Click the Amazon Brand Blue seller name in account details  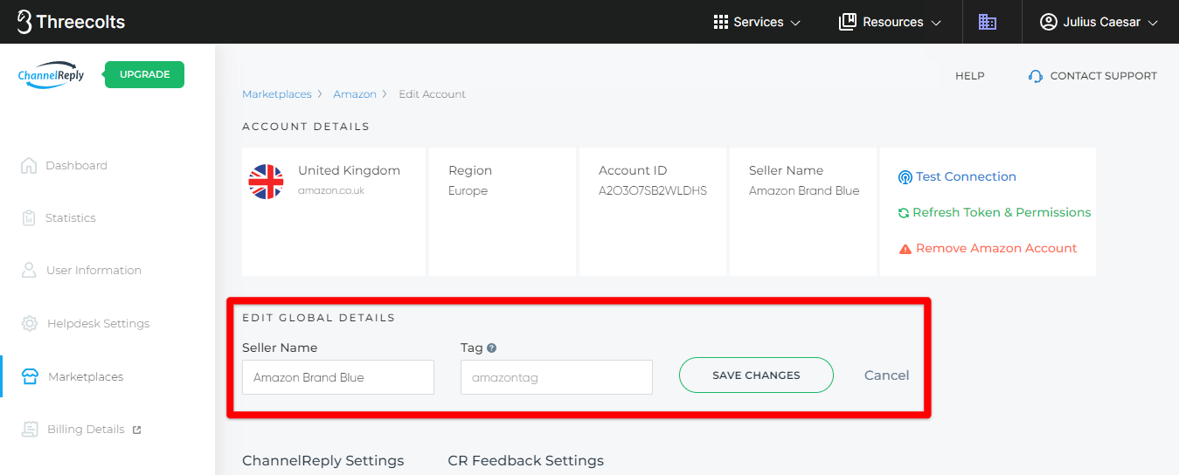[804, 190]
